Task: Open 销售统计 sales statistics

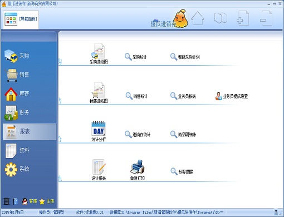Action: (x=136, y=96)
